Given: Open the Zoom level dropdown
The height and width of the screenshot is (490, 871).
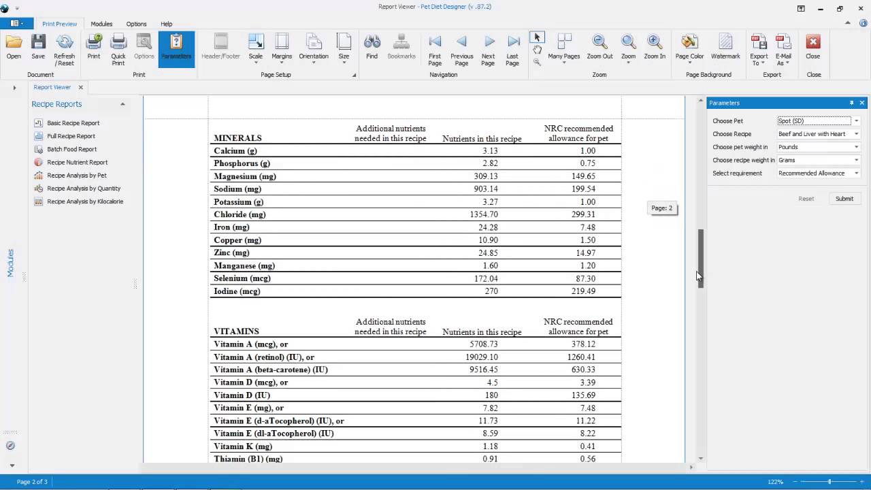Looking at the screenshot, I should tap(629, 50).
